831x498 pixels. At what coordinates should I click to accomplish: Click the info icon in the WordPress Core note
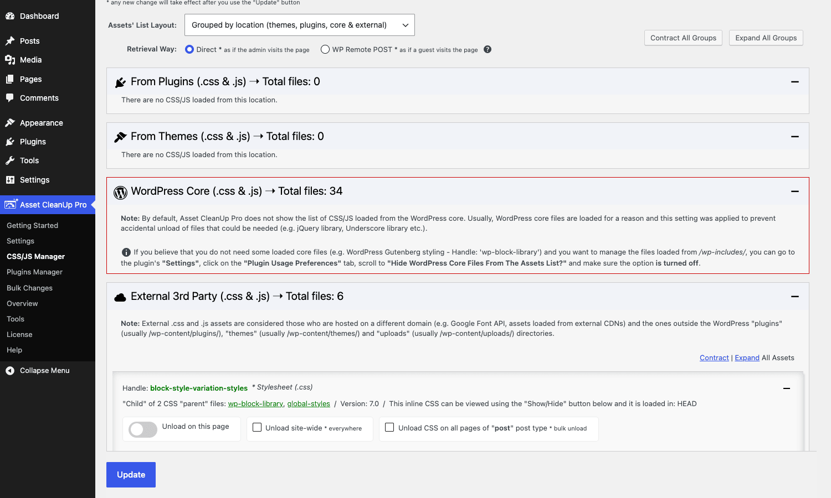coord(126,252)
